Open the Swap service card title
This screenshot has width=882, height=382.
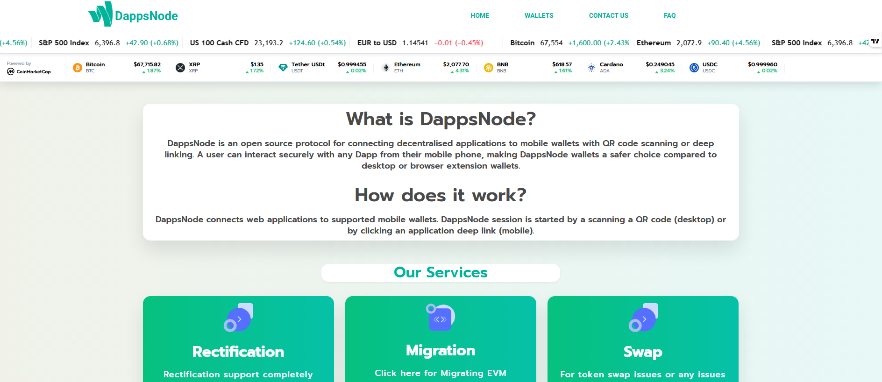tap(643, 352)
